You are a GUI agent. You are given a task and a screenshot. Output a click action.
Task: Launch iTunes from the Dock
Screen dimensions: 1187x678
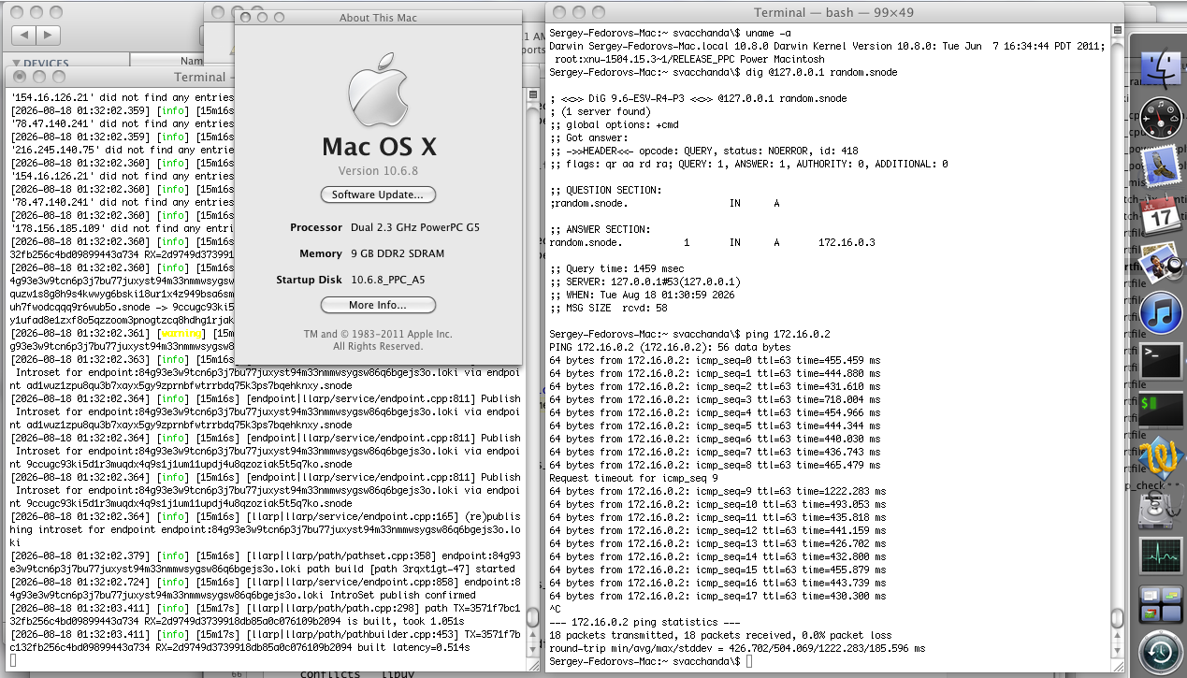(1161, 312)
